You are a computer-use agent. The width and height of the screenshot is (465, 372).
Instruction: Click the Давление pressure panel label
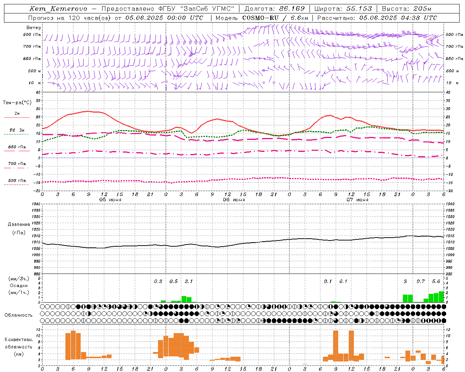click(x=19, y=225)
